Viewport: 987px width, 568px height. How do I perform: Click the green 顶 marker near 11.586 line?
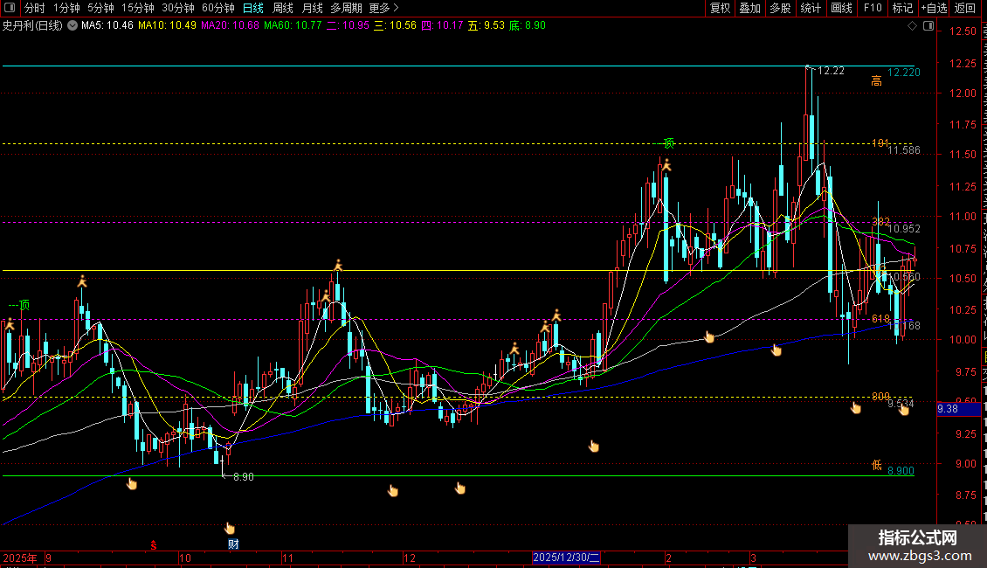(x=668, y=143)
